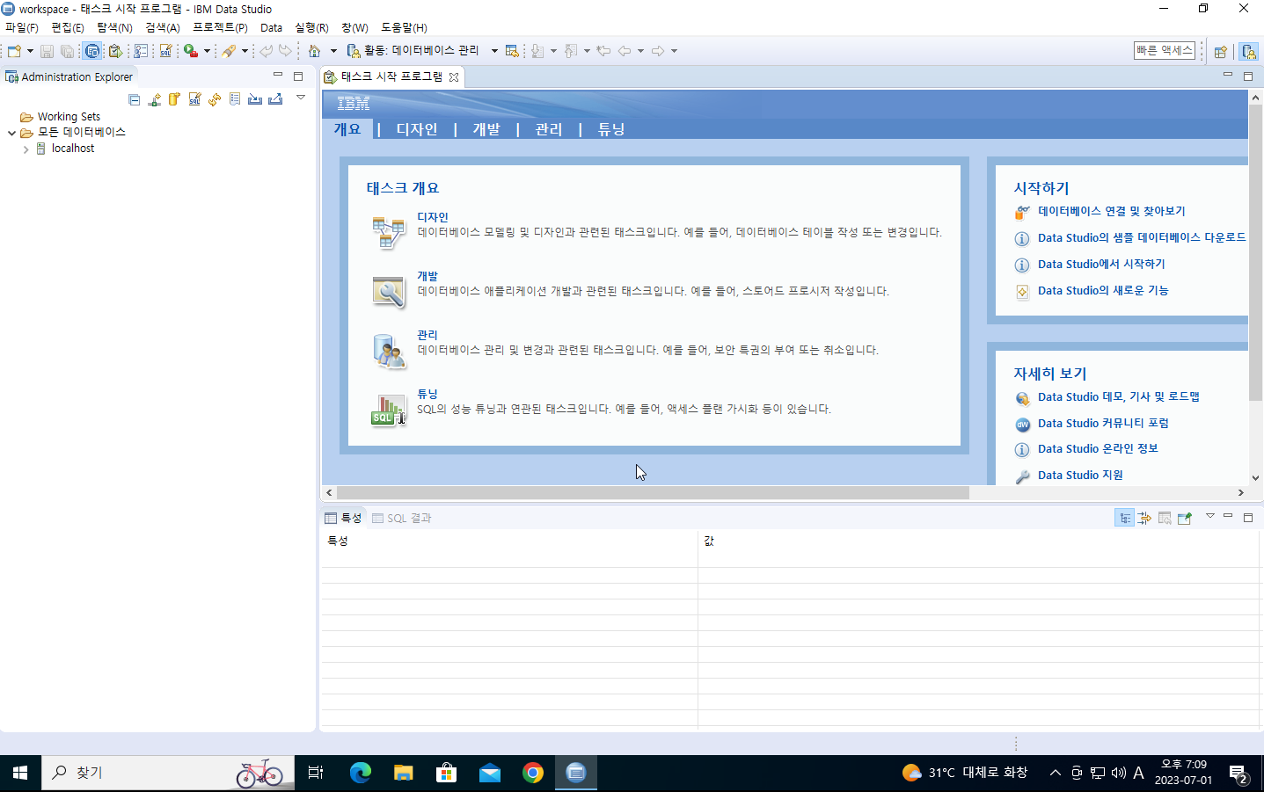This screenshot has height=792, width=1264.
Task: Select the Database Administration perspective icon
Action: coord(1249,51)
